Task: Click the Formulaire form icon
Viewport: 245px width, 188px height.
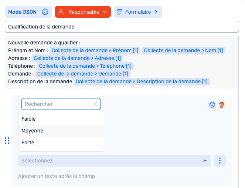Action: click(120, 12)
